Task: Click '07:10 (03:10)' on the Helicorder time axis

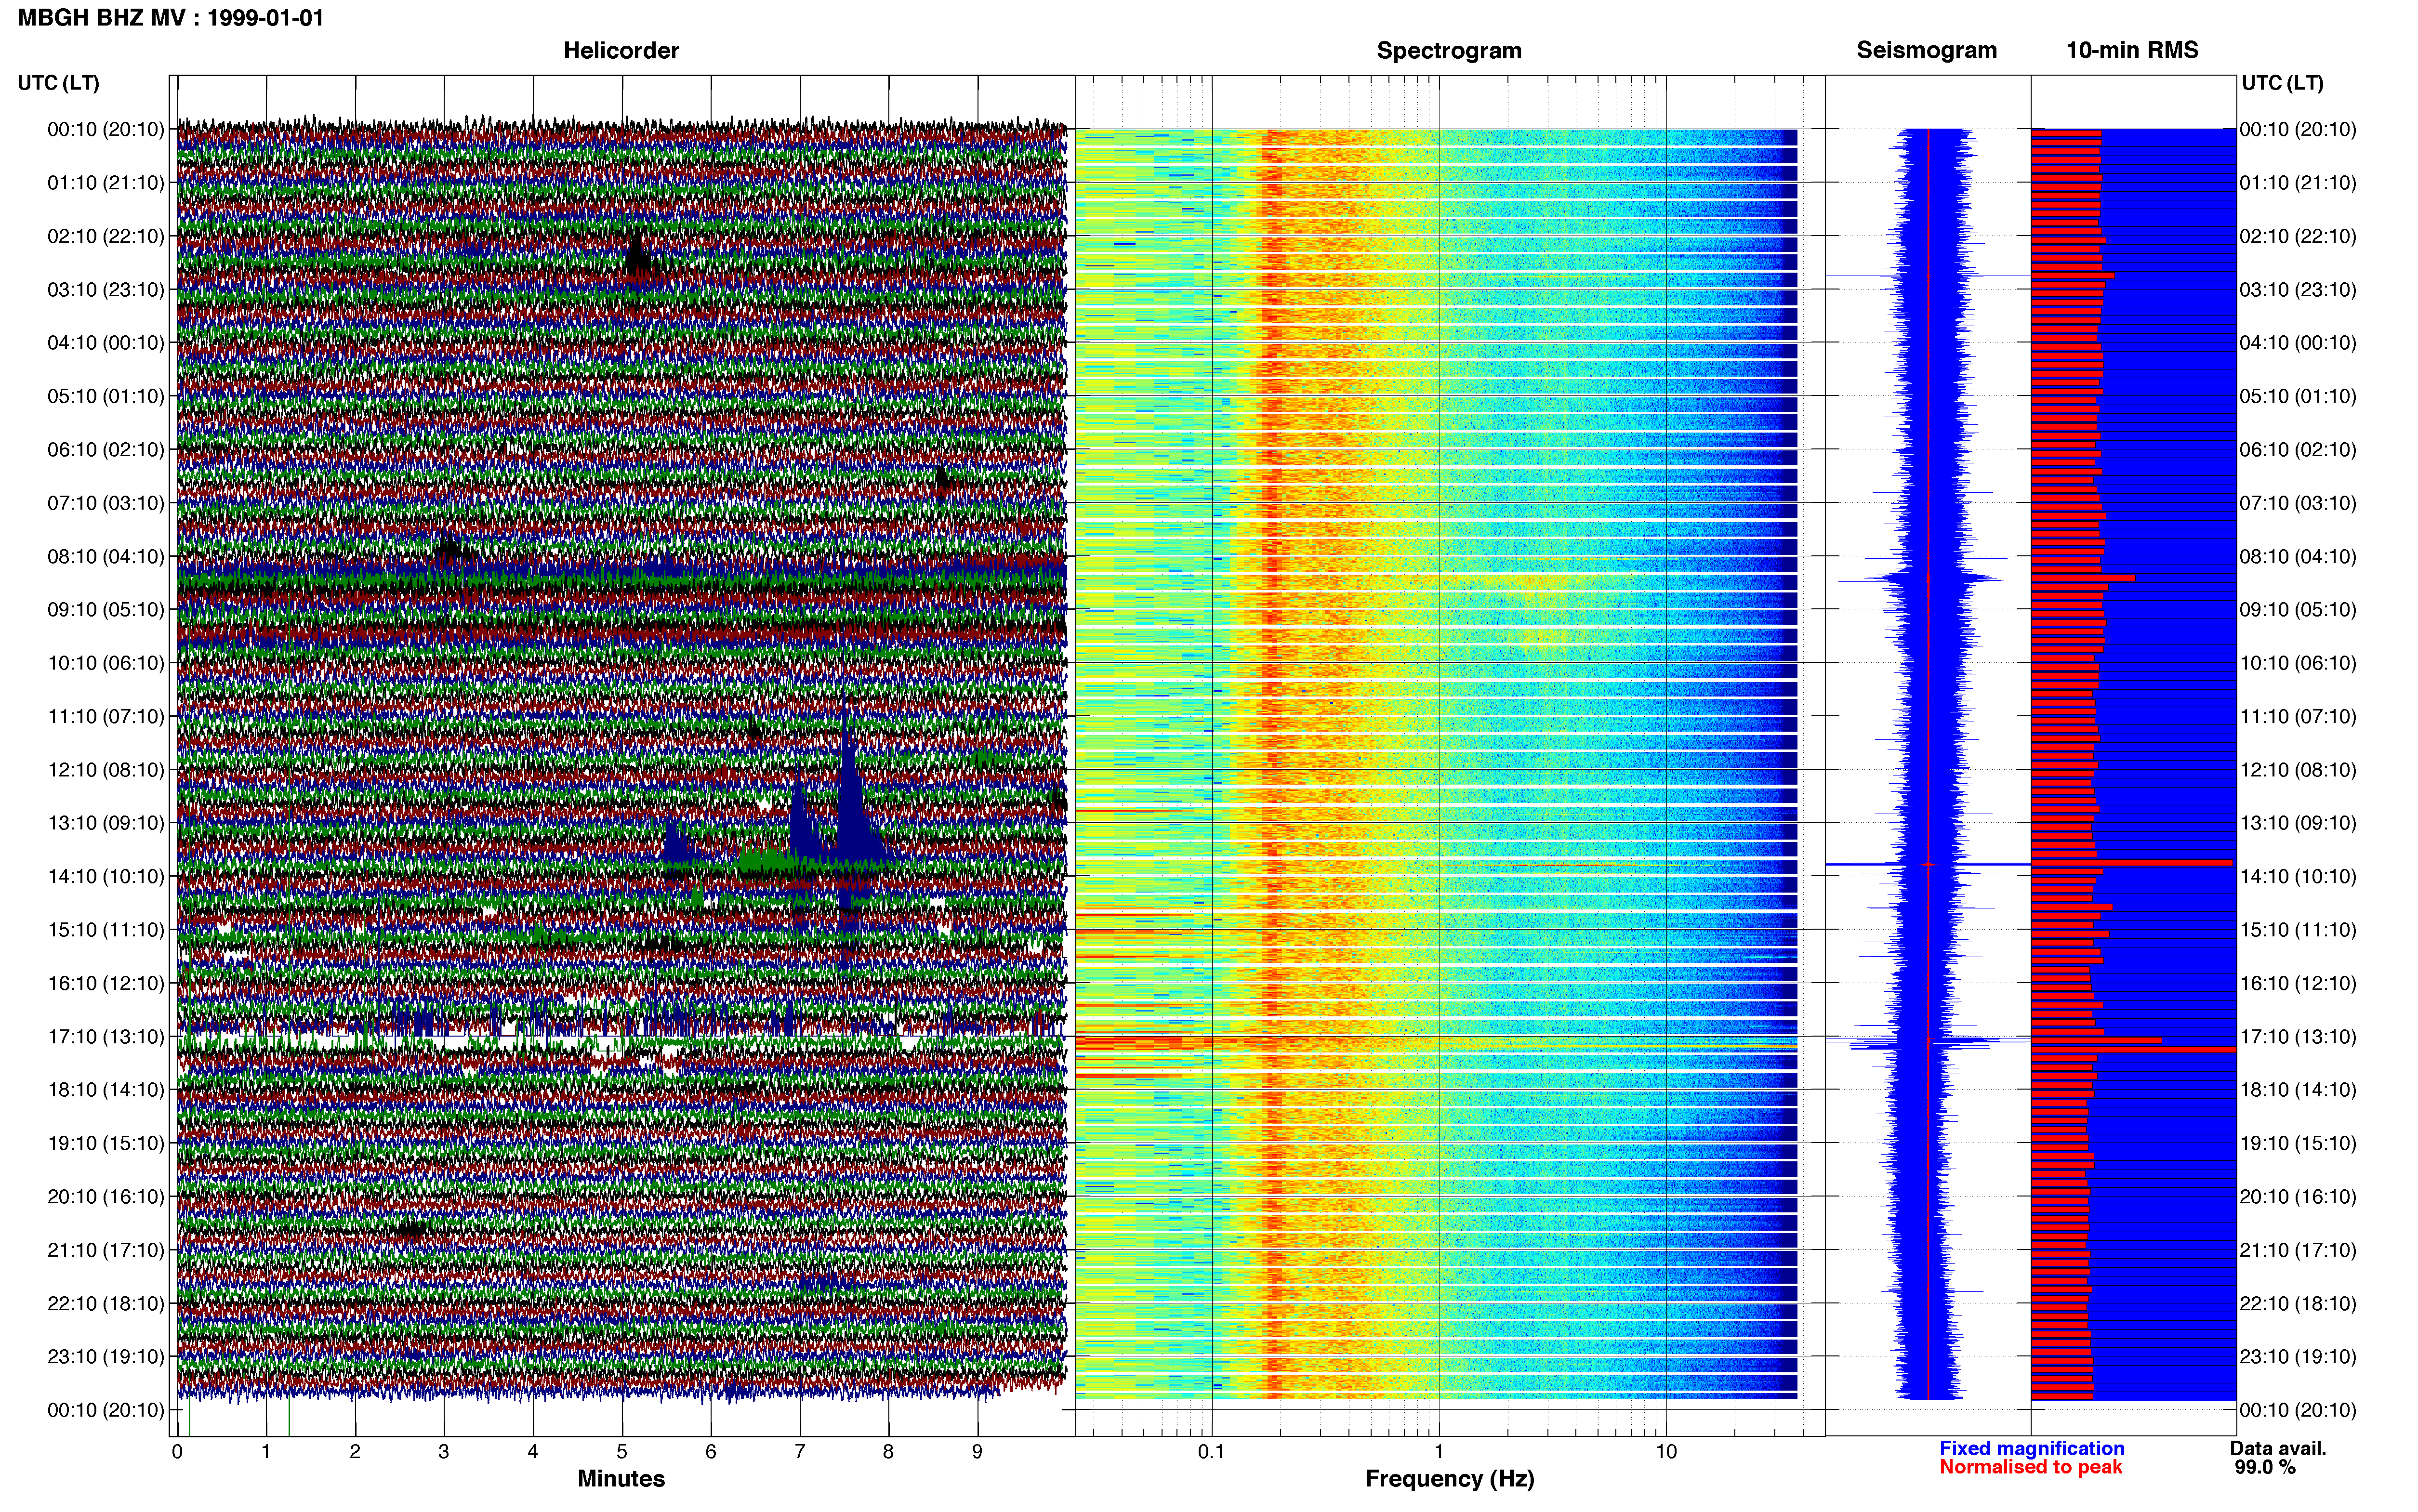Action: pos(106,503)
